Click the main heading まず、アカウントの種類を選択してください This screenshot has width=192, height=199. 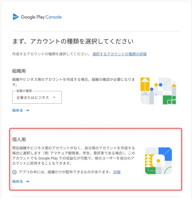73,41
